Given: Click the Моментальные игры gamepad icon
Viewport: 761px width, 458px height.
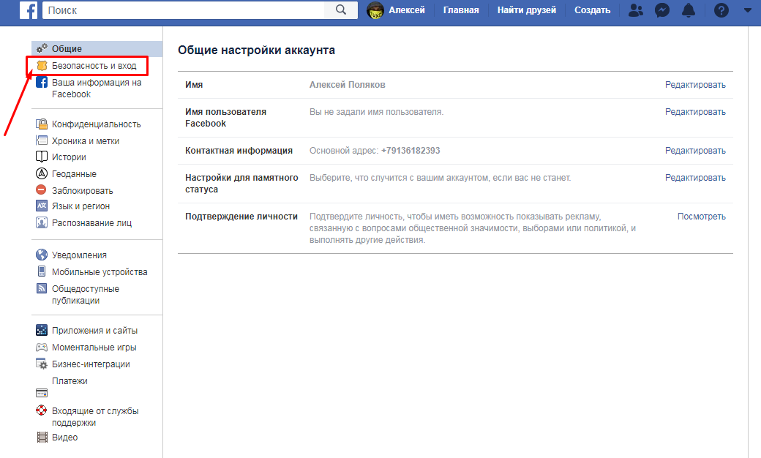Looking at the screenshot, I should tap(42, 348).
